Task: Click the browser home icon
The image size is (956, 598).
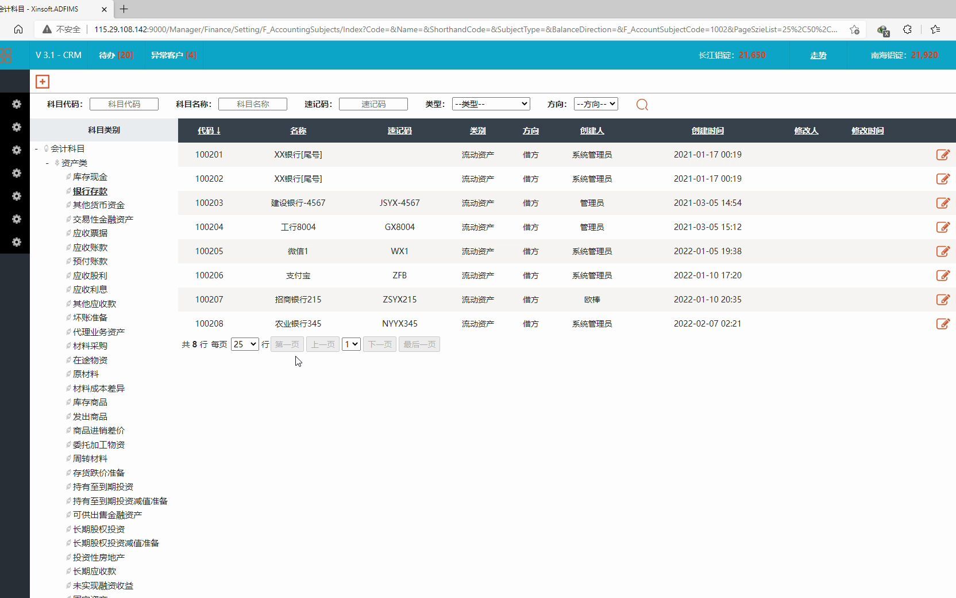Action: click(x=18, y=29)
